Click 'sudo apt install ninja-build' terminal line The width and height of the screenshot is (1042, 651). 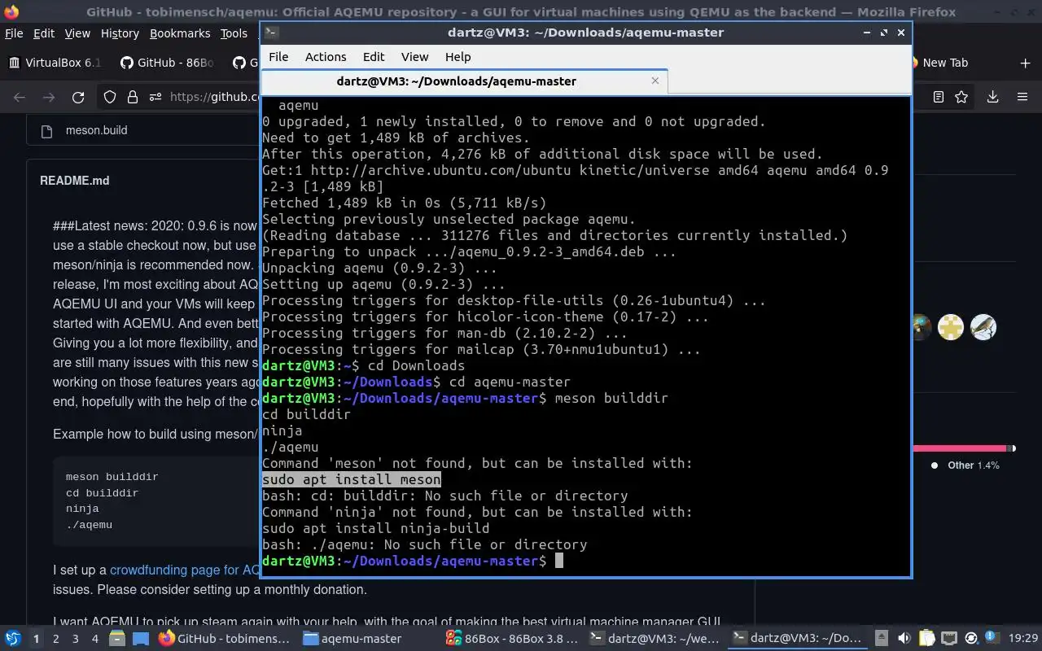(x=375, y=528)
